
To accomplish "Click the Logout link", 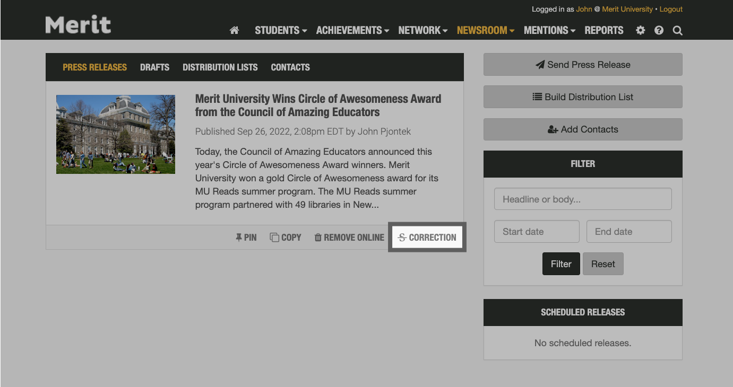I will [671, 9].
